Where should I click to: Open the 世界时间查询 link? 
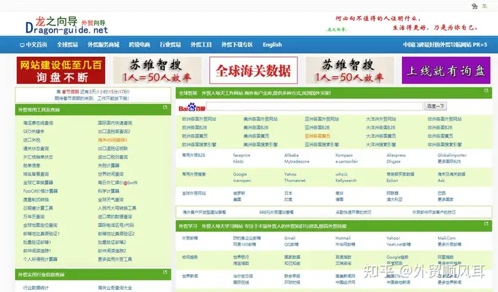coord(111,174)
